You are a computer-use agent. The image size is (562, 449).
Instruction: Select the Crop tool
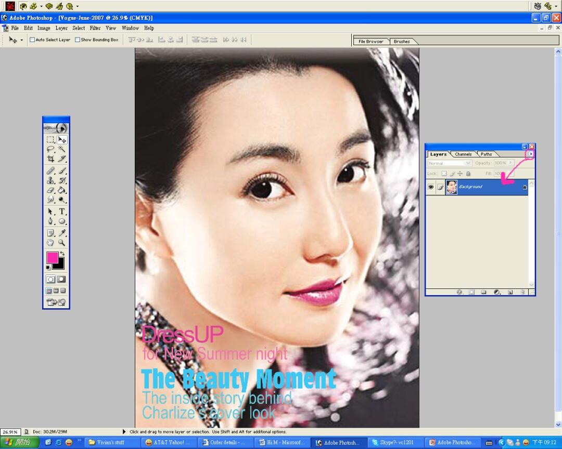pyautogui.click(x=50, y=159)
